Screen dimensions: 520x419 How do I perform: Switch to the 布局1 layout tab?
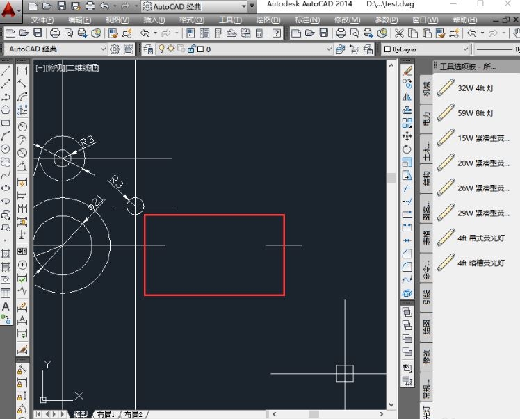tap(106, 414)
